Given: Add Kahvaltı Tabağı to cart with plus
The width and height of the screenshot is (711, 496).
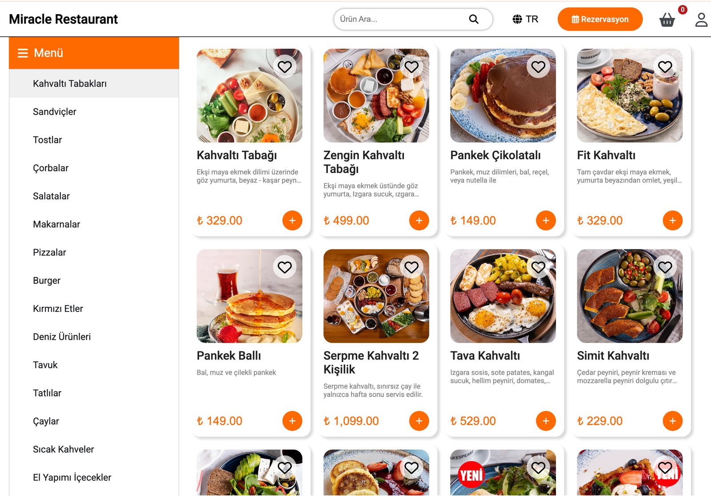Looking at the screenshot, I should 292,220.
